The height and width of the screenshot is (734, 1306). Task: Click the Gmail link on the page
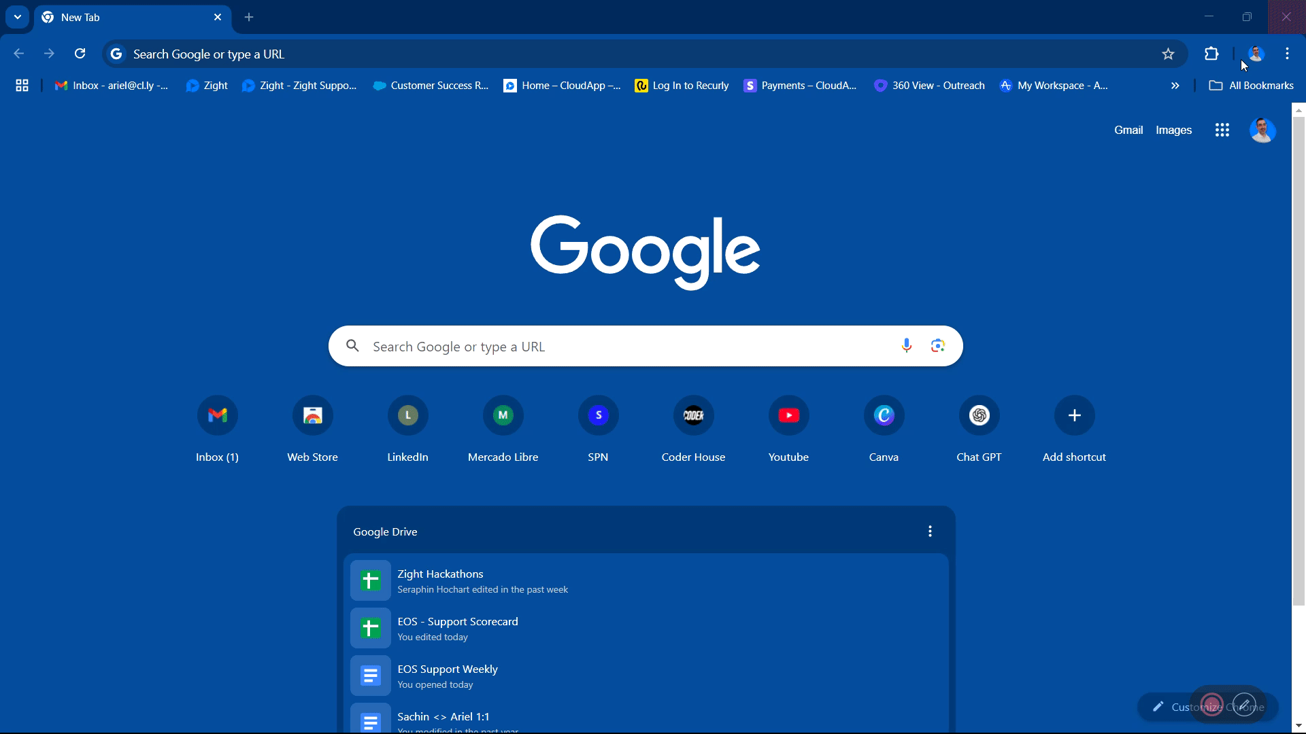(x=1128, y=130)
